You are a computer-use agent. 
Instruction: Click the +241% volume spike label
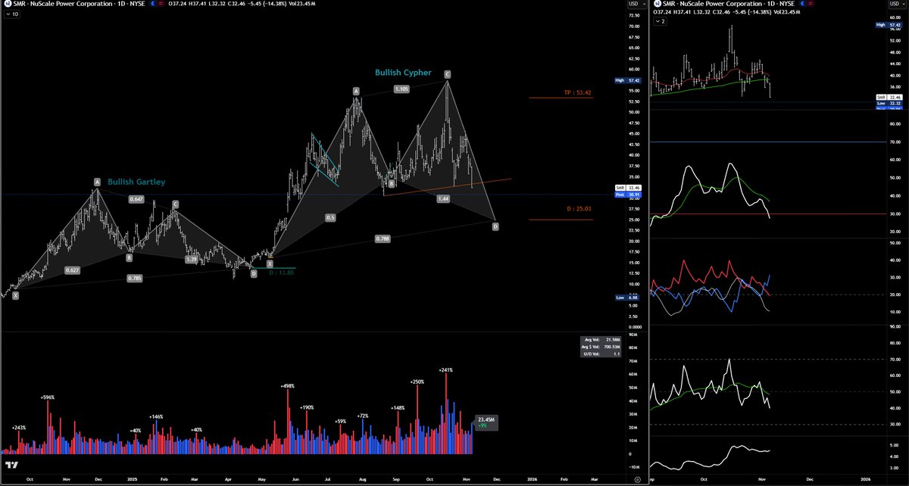tap(445, 370)
